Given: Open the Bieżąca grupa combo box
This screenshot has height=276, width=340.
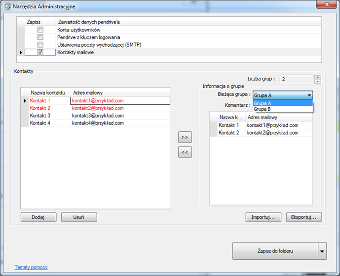Looking at the screenshot, I should [283, 95].
